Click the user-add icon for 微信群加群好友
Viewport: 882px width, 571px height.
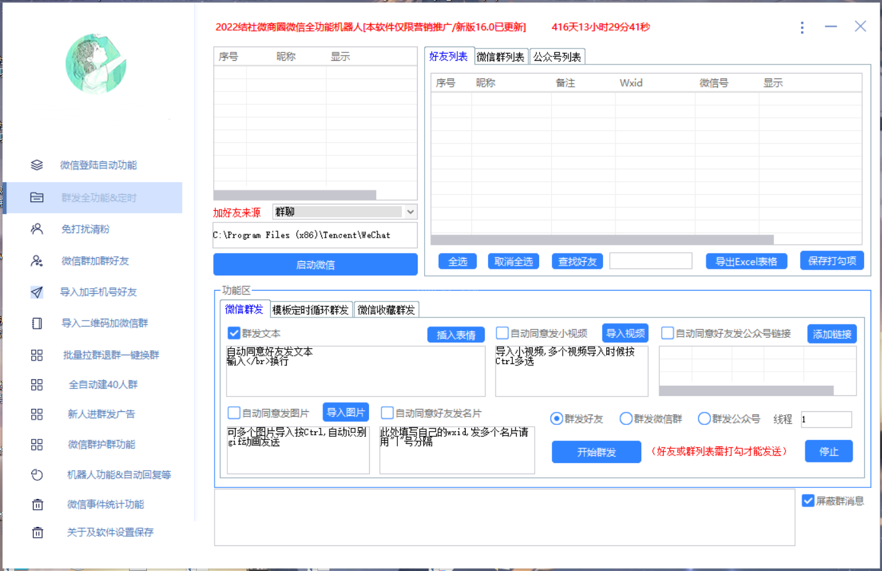coord(37,261)
